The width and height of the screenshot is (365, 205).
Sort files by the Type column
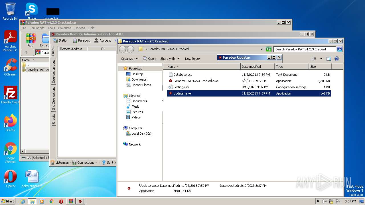[x=292, y=67]
